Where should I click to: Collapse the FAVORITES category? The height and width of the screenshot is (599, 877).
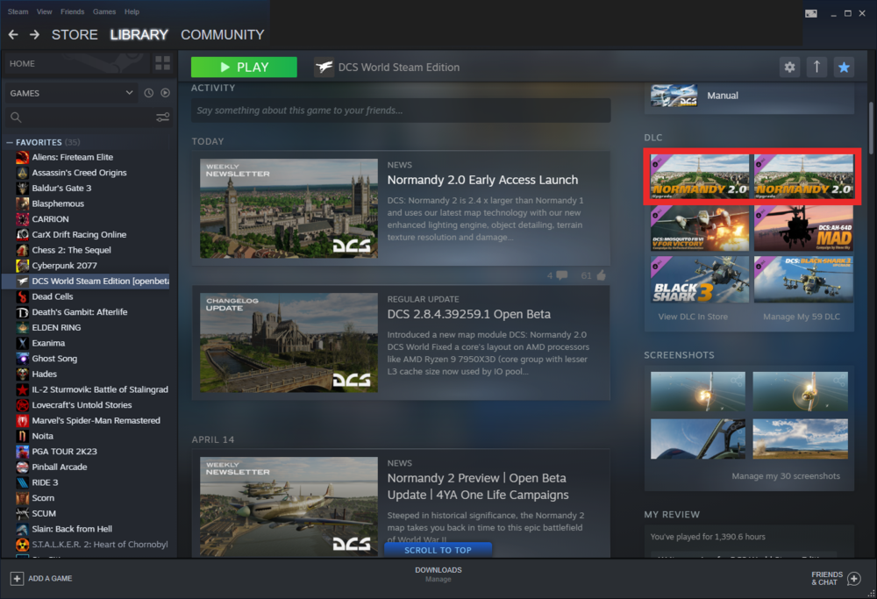(10, 142)
